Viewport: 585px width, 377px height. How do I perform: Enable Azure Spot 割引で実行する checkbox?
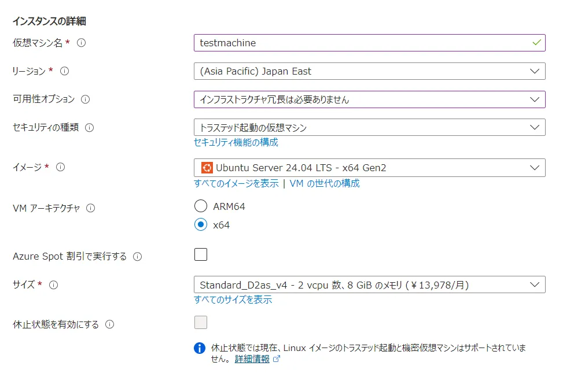tap(201, 254)
